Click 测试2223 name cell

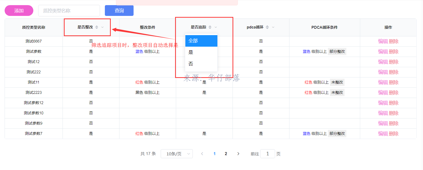click(34, 93)
